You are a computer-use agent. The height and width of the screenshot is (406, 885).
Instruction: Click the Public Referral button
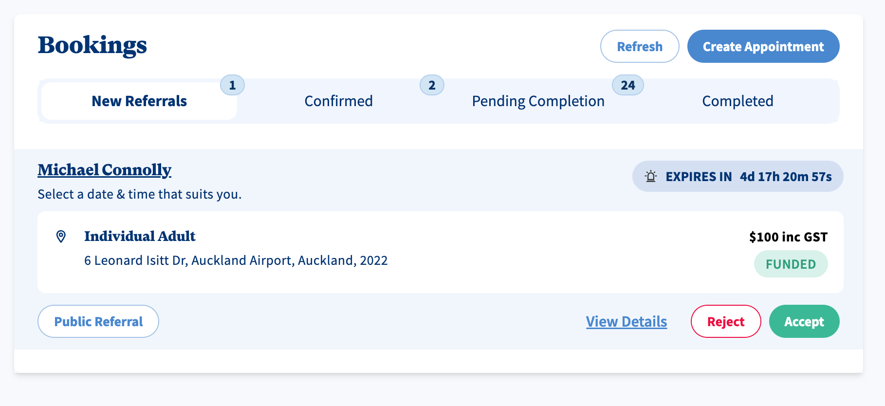coord(98,322)
